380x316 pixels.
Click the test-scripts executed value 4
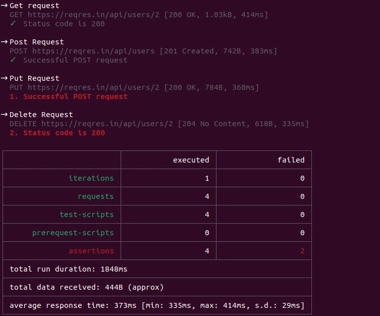[207, 215]
